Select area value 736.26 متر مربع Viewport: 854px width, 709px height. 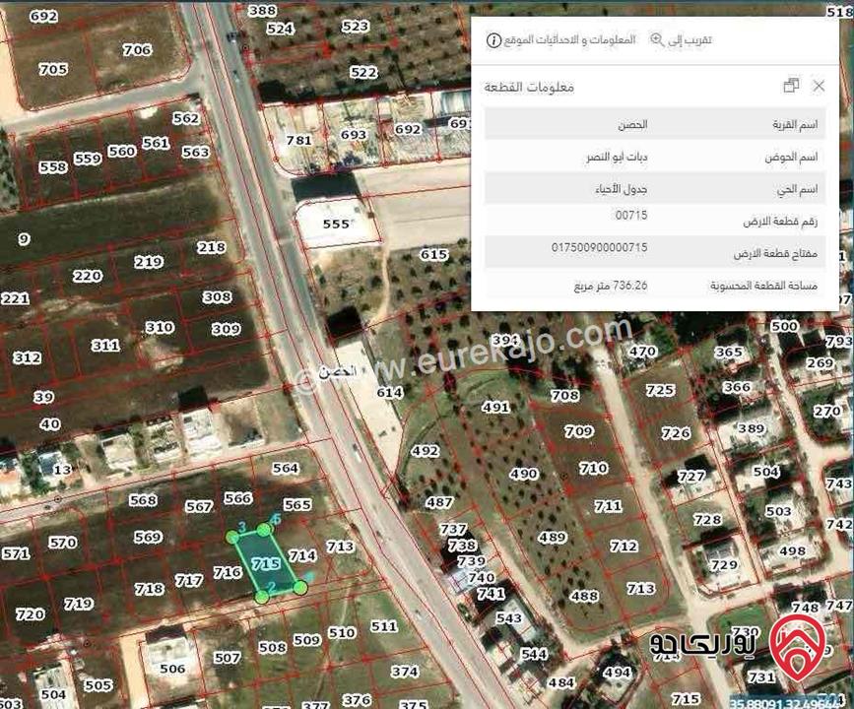click(611, 286)
